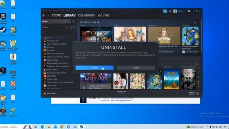Open the Epic Games Launcher desktop icon

[x=3, y=19]
